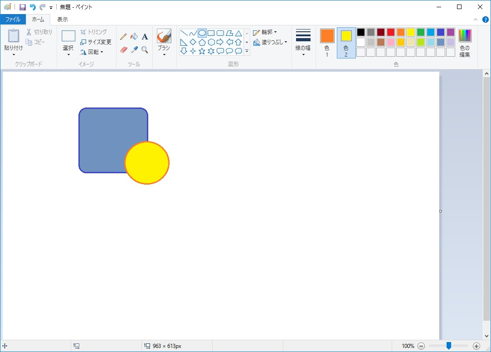Choose the Right arrow shape
Screen dimensions: 491x352
pos(220,42)
